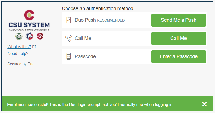Dismiss the enrollment successful banner
The height and width of the screenshot is (113, 215).
(204, 104)
